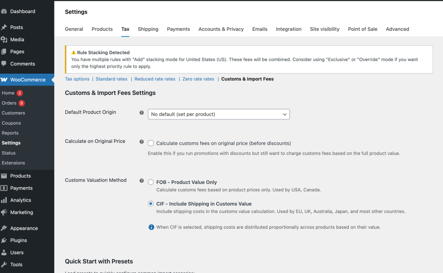Click help icon beside Default Product Origin

pos(142,113)
